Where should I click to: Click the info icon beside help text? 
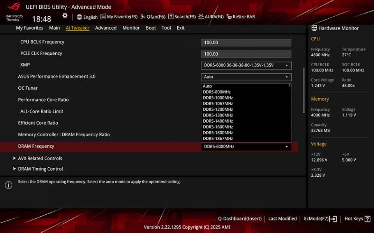tap(9, 185)
